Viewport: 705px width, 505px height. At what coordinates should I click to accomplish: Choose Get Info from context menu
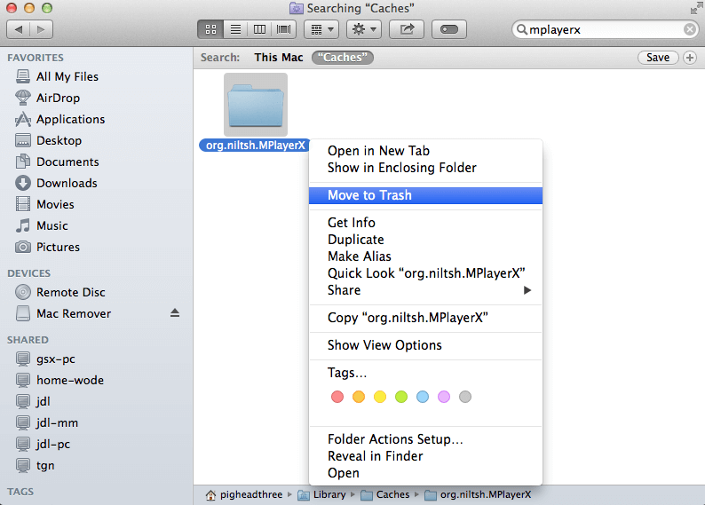(425, 223)
